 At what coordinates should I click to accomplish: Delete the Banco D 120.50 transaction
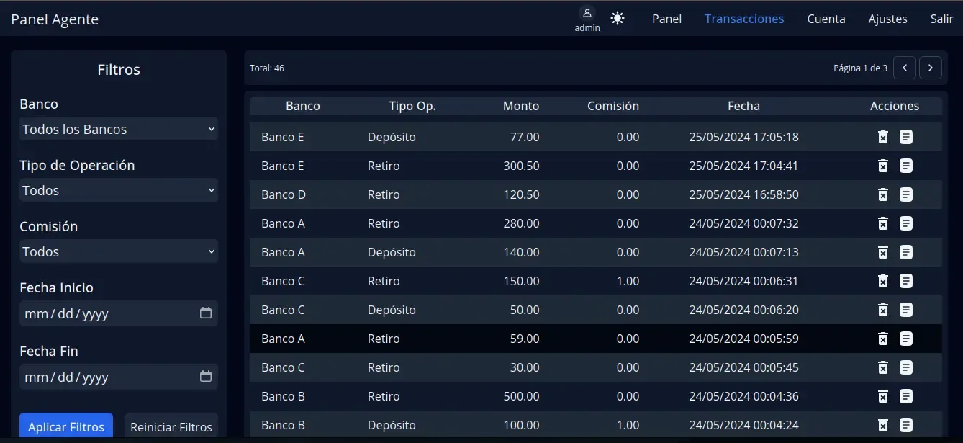[883, 194]
